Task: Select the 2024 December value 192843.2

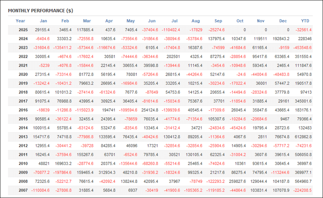Action: (281, 39)
